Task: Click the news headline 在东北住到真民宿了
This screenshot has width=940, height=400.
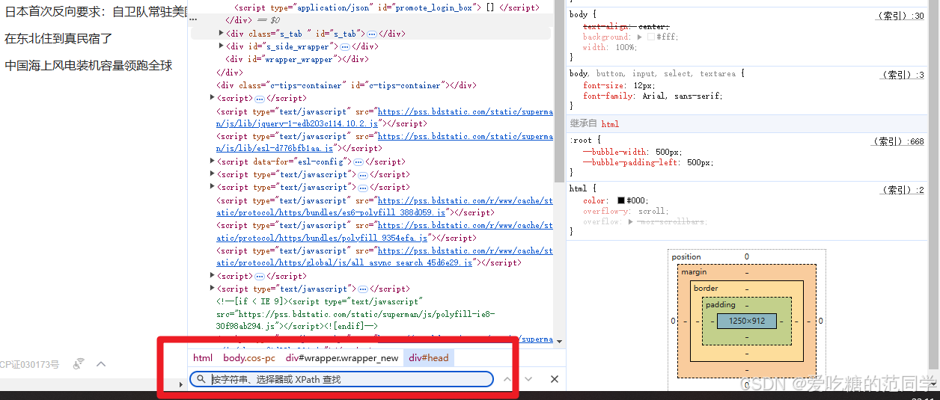Action: tap(59, 38)
